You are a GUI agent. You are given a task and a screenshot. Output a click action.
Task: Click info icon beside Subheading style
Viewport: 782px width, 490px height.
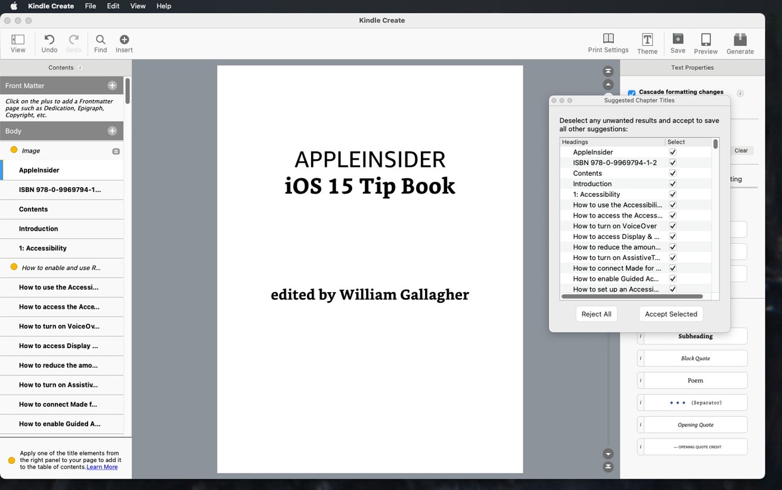tap(641, 336)
